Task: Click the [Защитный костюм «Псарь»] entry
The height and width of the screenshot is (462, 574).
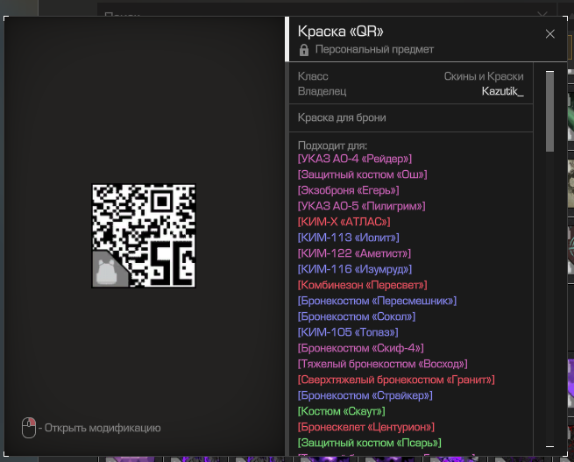Action: [369, 443]
